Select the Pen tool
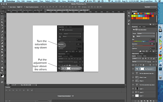This screenshot has height=102, width=163. (2, 55)
